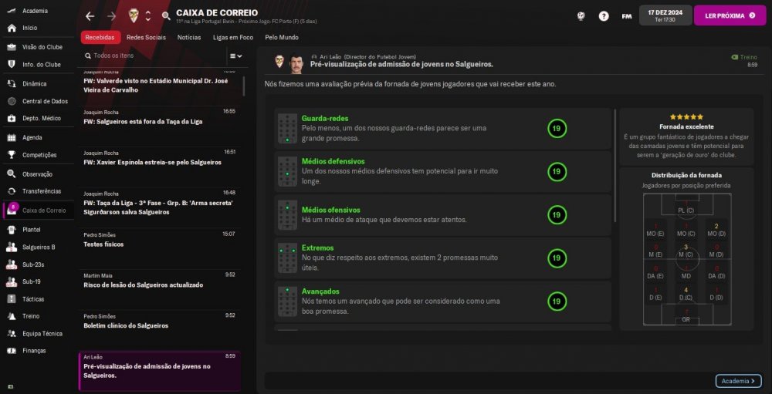Open Info. do Clube shield icon

click(12, 65)
